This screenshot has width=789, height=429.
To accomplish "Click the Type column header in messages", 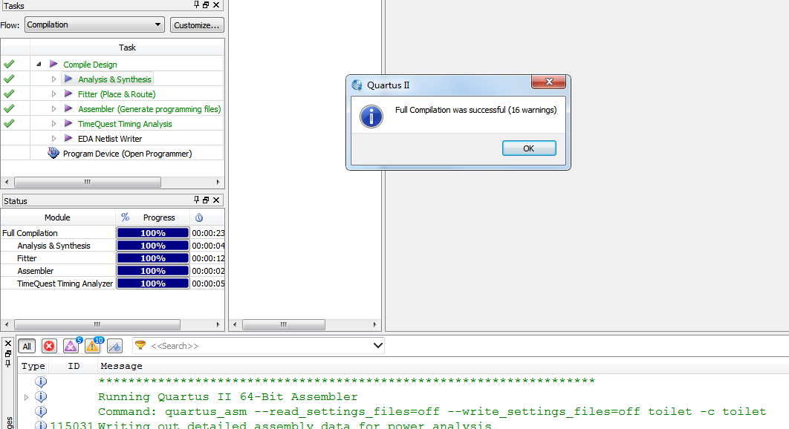I will click(x=33, y=366).
